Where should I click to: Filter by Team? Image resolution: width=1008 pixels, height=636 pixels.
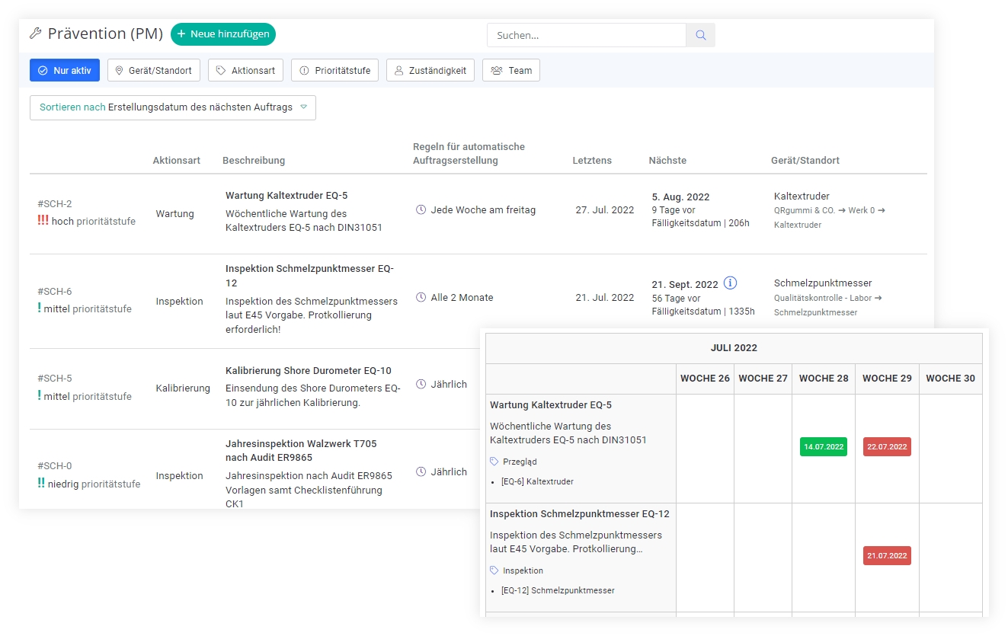(510, 70)
